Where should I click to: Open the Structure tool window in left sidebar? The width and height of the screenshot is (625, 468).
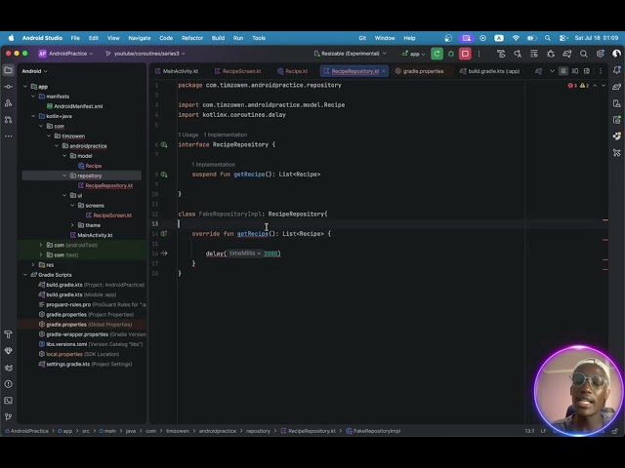coord(9,103)
